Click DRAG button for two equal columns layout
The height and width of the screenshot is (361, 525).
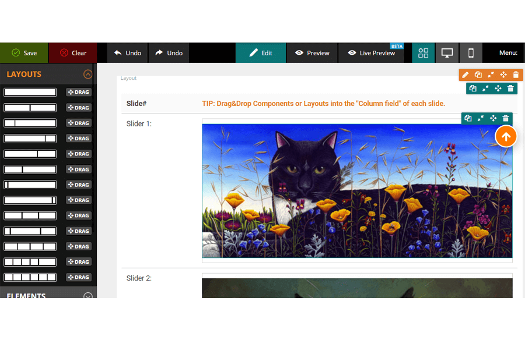tap(79, 108)
